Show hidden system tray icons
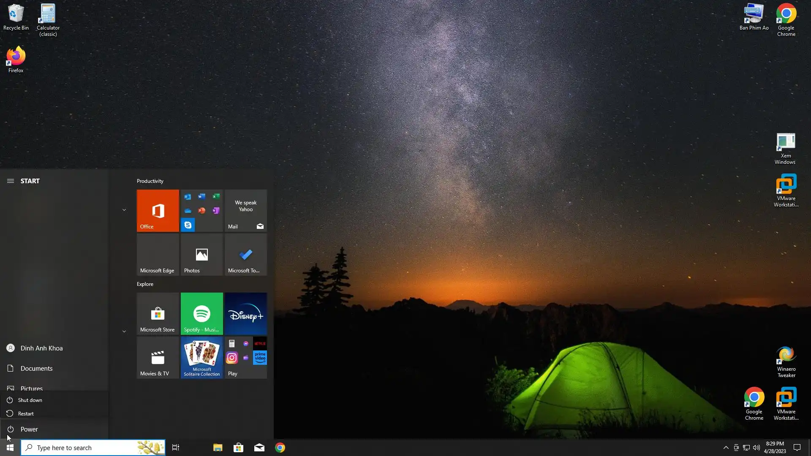 [726, 448]
